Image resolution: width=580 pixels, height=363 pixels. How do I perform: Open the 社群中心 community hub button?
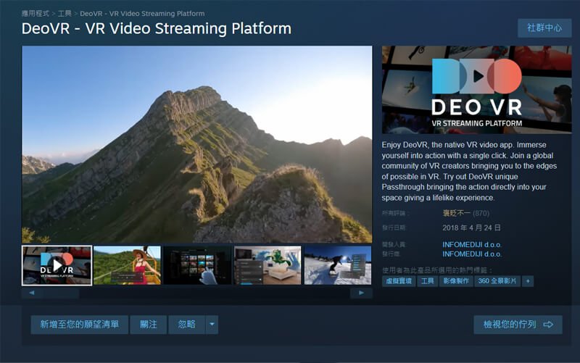pos(544,28)
